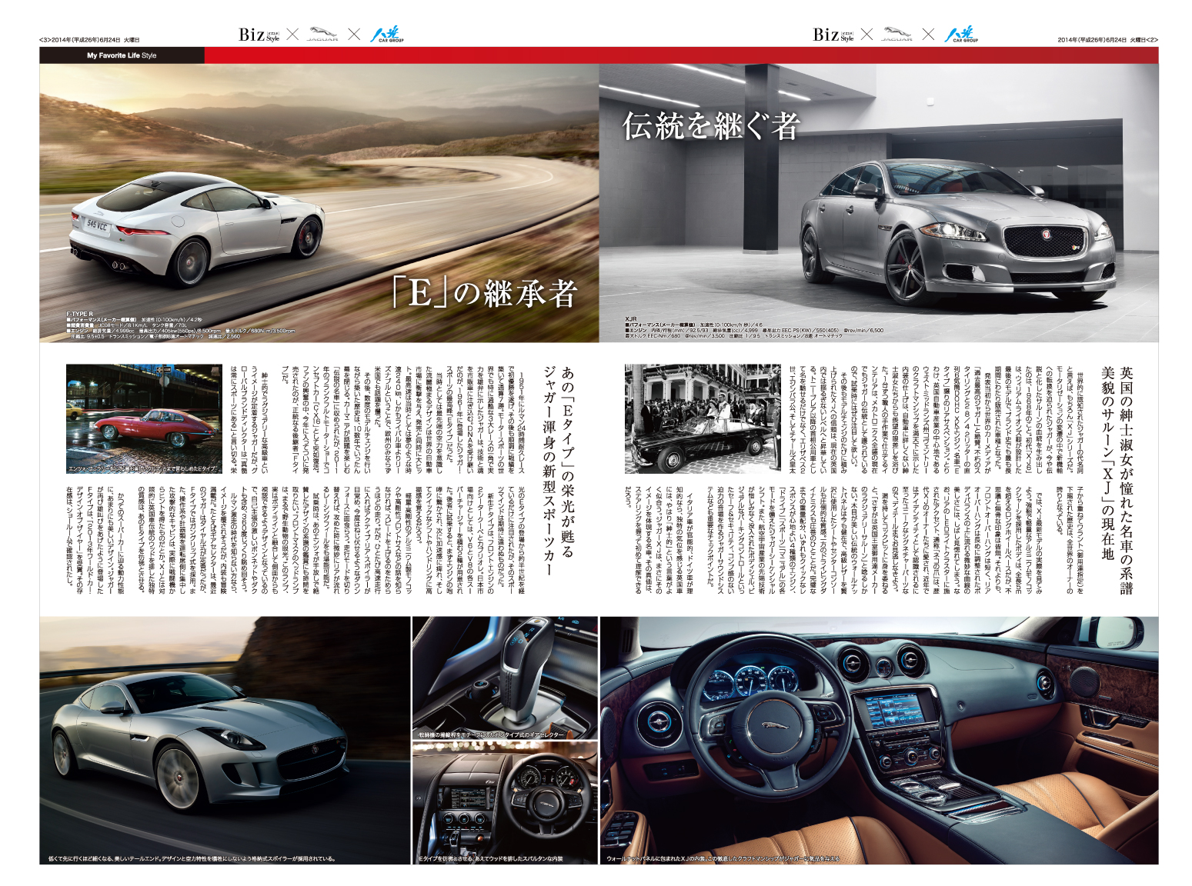Click the Biz Style logo in right header
This screenshot has height=886, width=1192.
(x=833, y=35)
